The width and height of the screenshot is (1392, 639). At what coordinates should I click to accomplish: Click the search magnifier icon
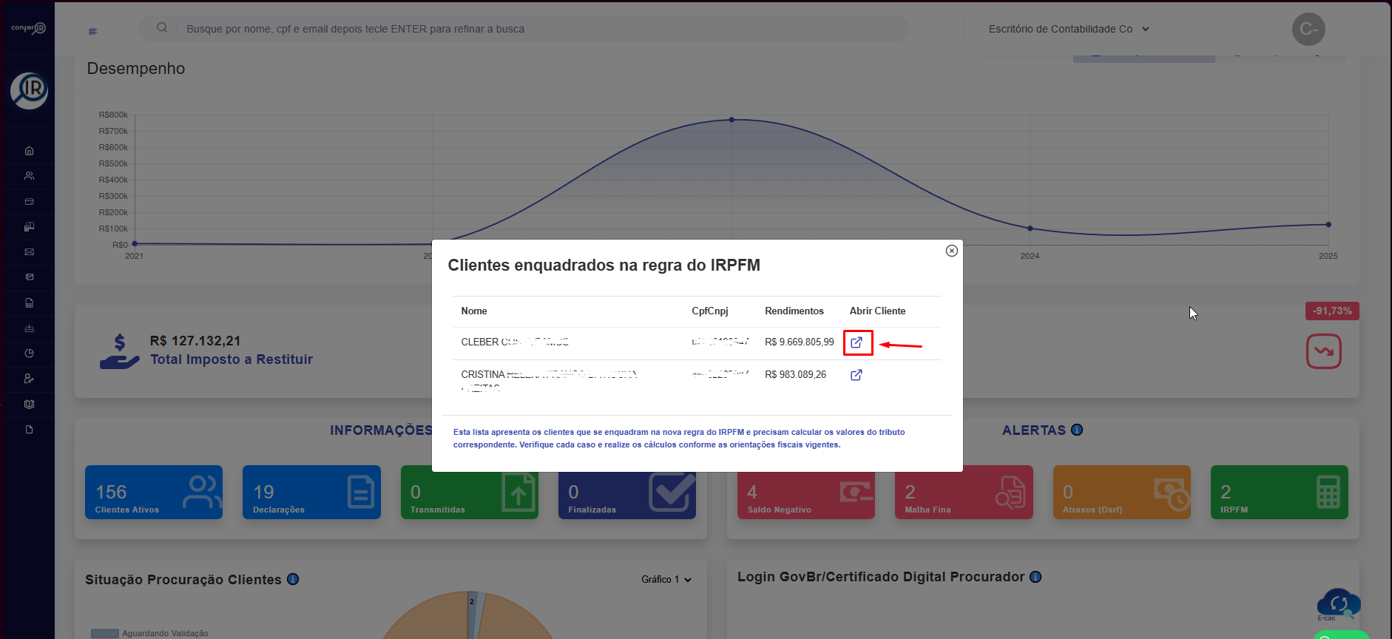[162, 27]
